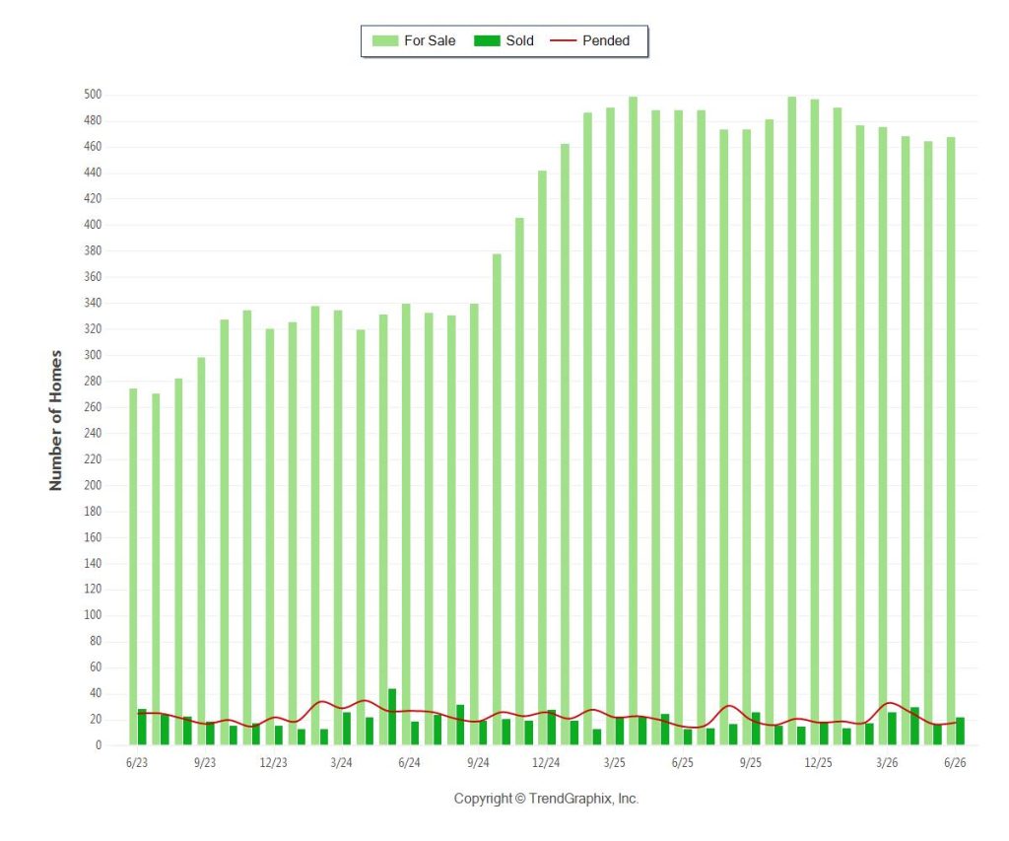
Task: Click the 200 y-axis value
Action: click(x=93, y=485)
